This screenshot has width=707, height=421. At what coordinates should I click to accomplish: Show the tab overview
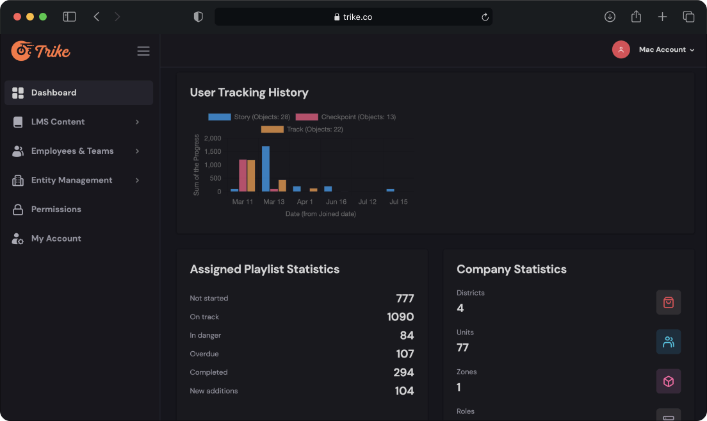pos(688,17)
